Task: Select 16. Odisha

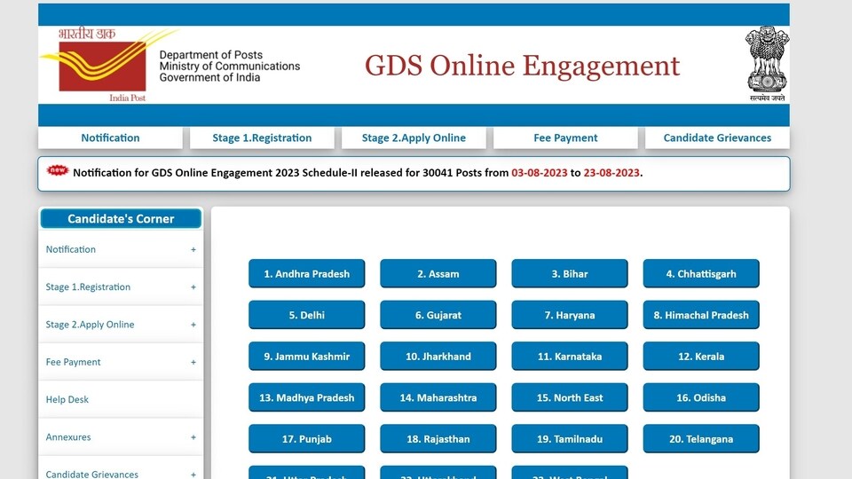Action: click(701, 397)
